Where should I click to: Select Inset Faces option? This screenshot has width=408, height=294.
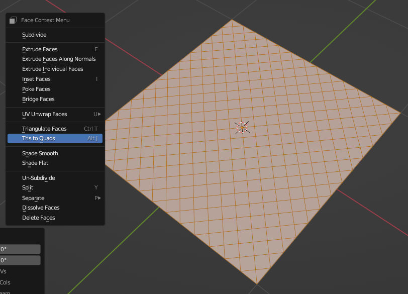pos(55,79)
